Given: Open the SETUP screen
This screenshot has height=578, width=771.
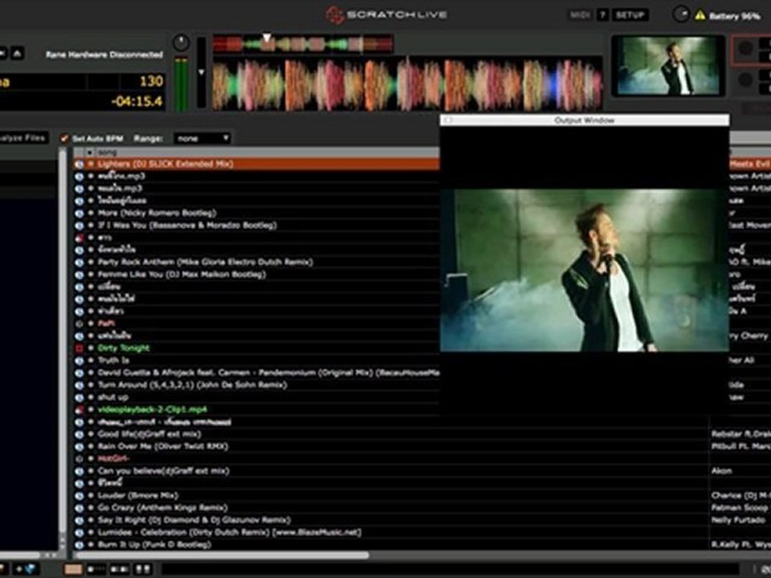Looking at the screenshot, I should pos(630,15).
